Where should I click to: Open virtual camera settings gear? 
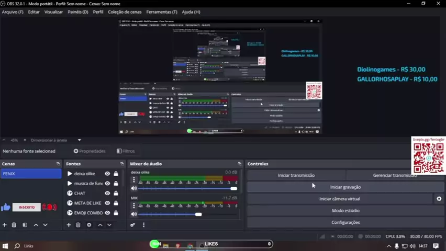tap(439, 199)
